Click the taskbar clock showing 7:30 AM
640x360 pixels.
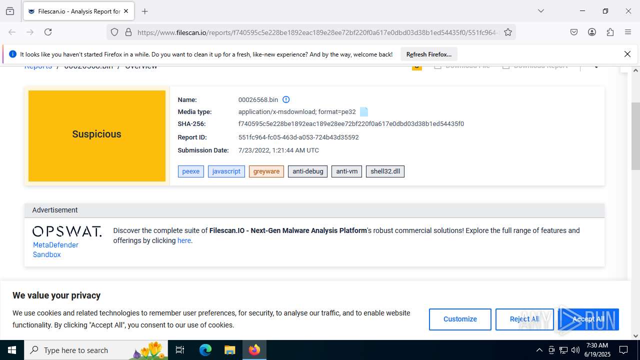tap(597, 350)
